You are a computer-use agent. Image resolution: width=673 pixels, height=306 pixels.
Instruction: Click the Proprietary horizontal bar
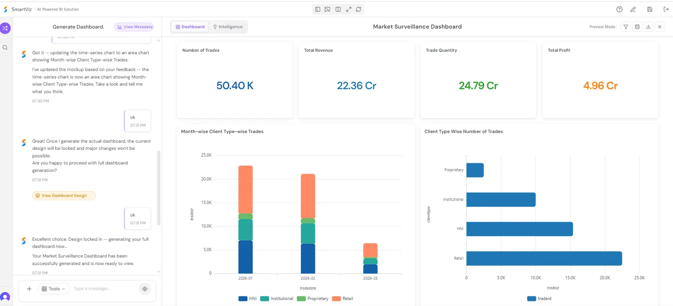475,170
